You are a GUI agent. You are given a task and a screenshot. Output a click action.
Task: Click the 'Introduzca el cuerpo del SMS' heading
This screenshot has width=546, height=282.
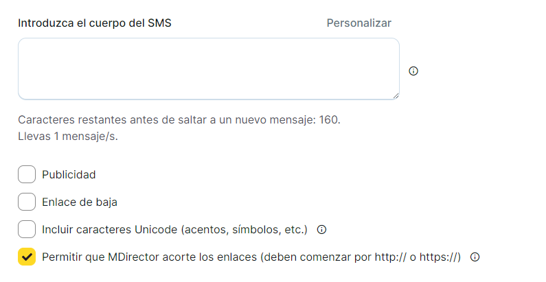click(95, 23)
